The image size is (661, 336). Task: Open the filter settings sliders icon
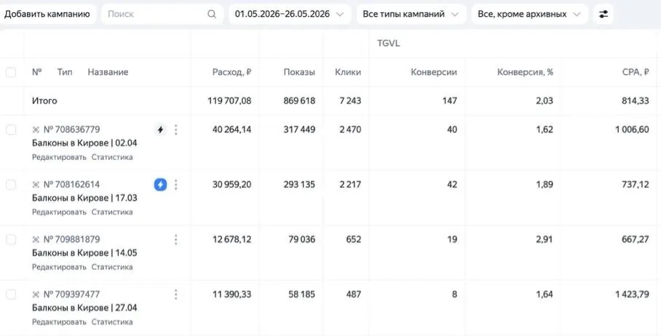[x=603, y=15]
